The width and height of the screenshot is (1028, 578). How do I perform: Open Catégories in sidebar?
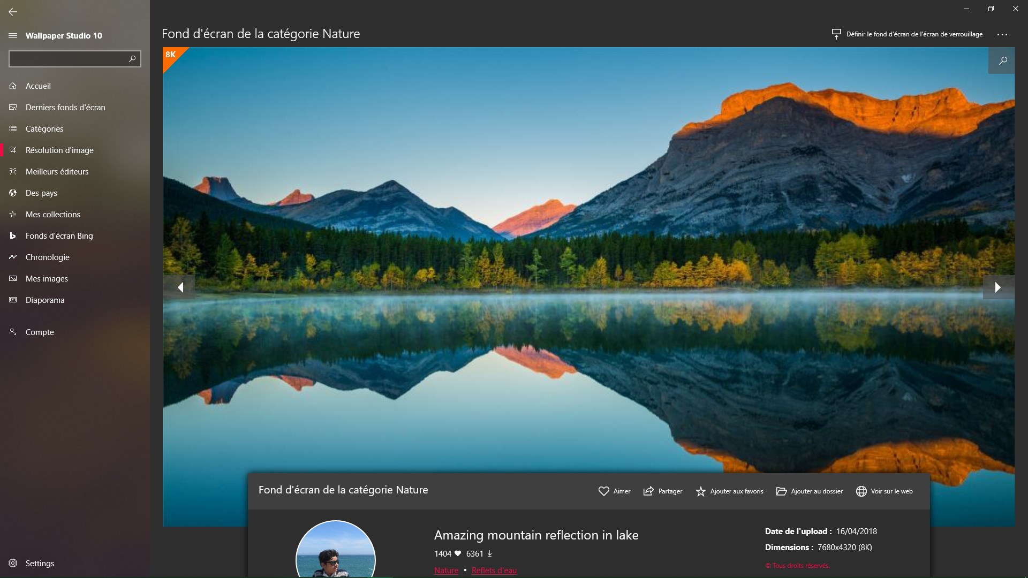[44, 129]
